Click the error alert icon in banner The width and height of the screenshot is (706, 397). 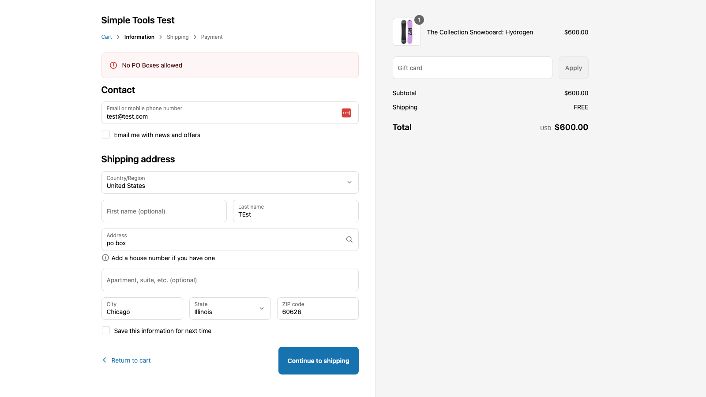pyautogui.click(x=113, y=65)
